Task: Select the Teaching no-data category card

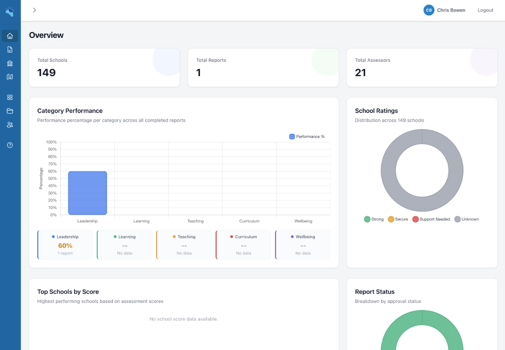Action: [x=184, y=245]
